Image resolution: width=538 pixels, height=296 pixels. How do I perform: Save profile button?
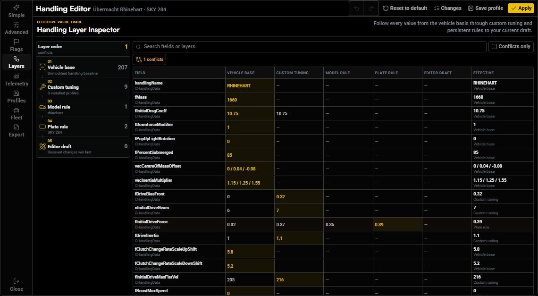click(x=486, y=8)
